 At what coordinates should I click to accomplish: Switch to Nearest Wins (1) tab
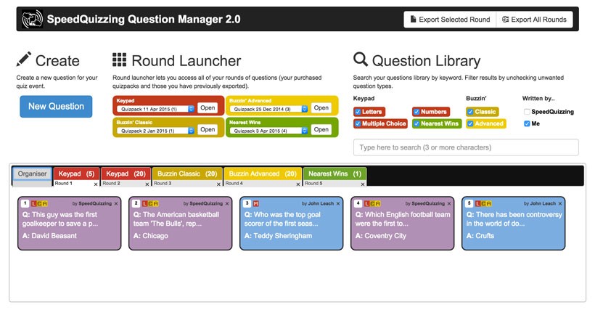[335, 174]
